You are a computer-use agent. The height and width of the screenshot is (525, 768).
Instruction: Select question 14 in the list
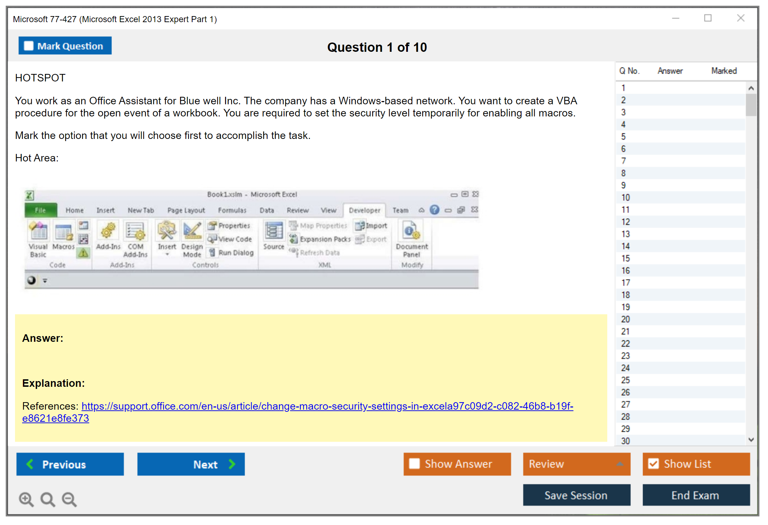click(x=625, y=246)
